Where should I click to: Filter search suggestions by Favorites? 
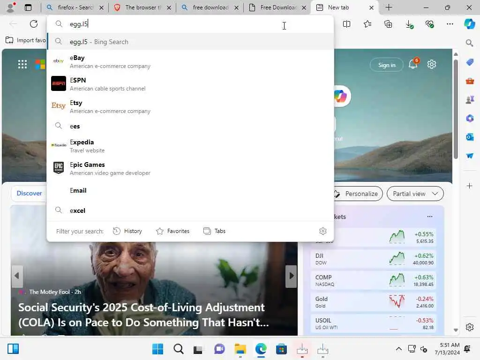pyautogui.click(x=172, y=231)
